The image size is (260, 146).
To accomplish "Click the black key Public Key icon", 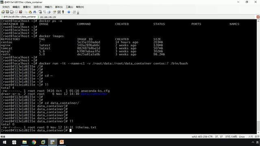I will click(x=63, y=12).
